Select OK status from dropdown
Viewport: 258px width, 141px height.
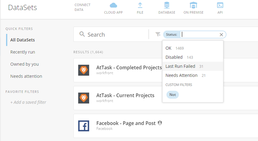coord(169,48)
